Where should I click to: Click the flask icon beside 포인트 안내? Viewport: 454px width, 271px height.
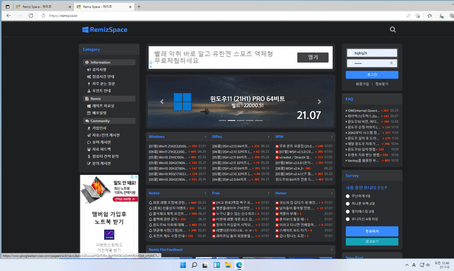[89, 91]
